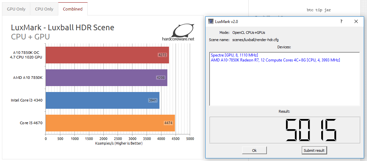The image size is (367, 161).
Task: Click the 5015 result display
Action: pos(285,130)
